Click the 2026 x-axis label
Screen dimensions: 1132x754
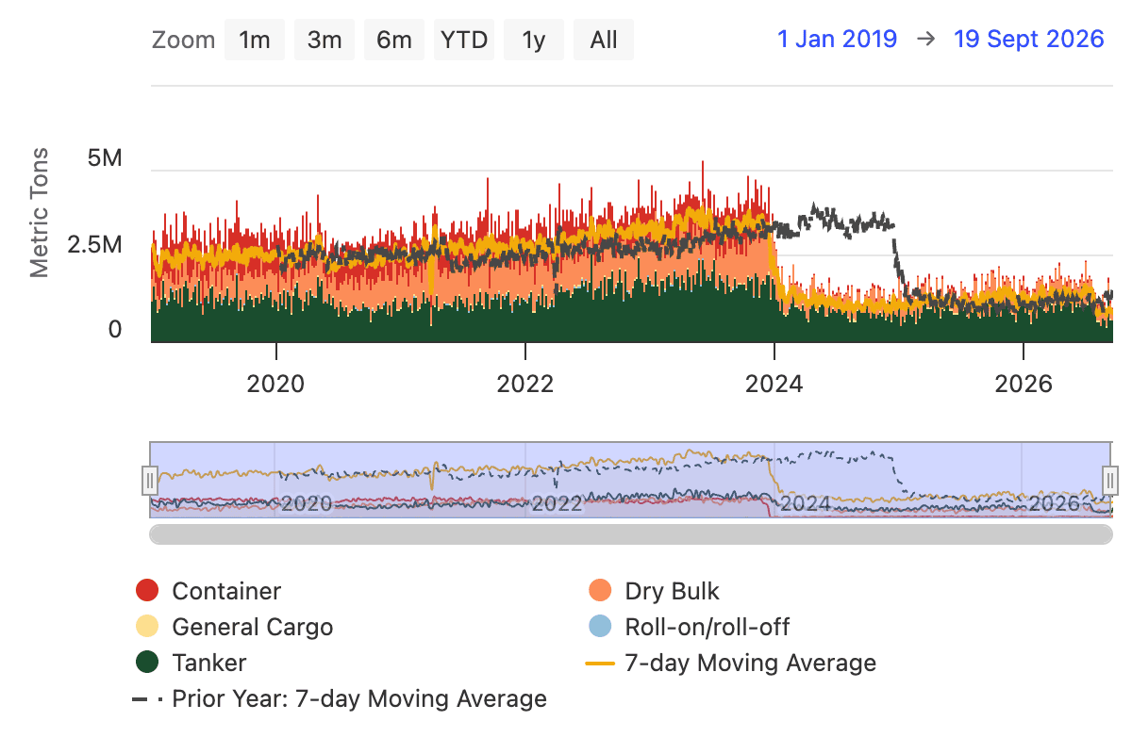(1024, 383)
